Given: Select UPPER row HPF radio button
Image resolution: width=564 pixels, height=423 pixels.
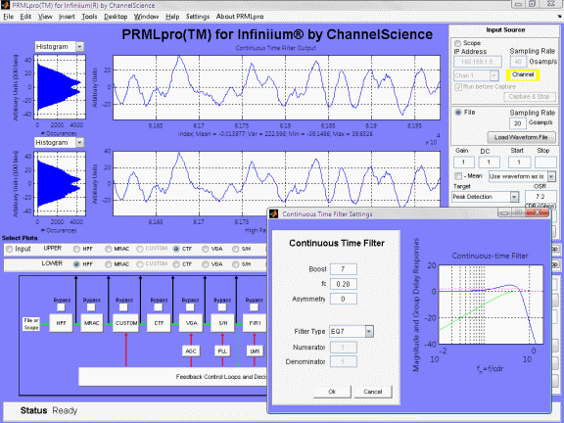Looking at the screenshot, I should [x=76, y=249].
